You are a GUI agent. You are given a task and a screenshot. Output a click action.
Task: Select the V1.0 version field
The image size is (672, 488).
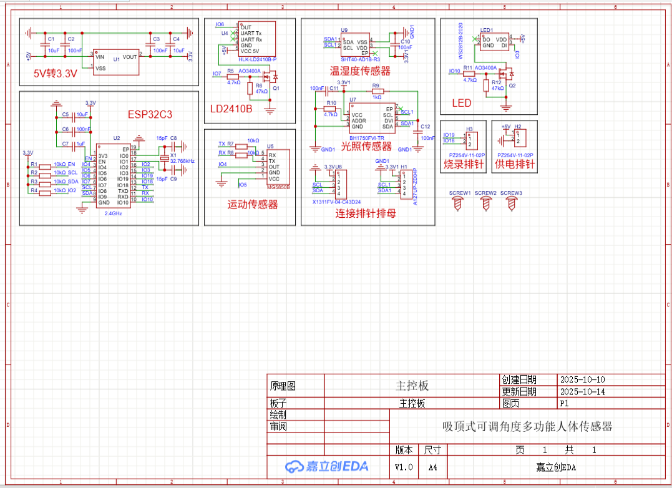(x=404, y=467)
